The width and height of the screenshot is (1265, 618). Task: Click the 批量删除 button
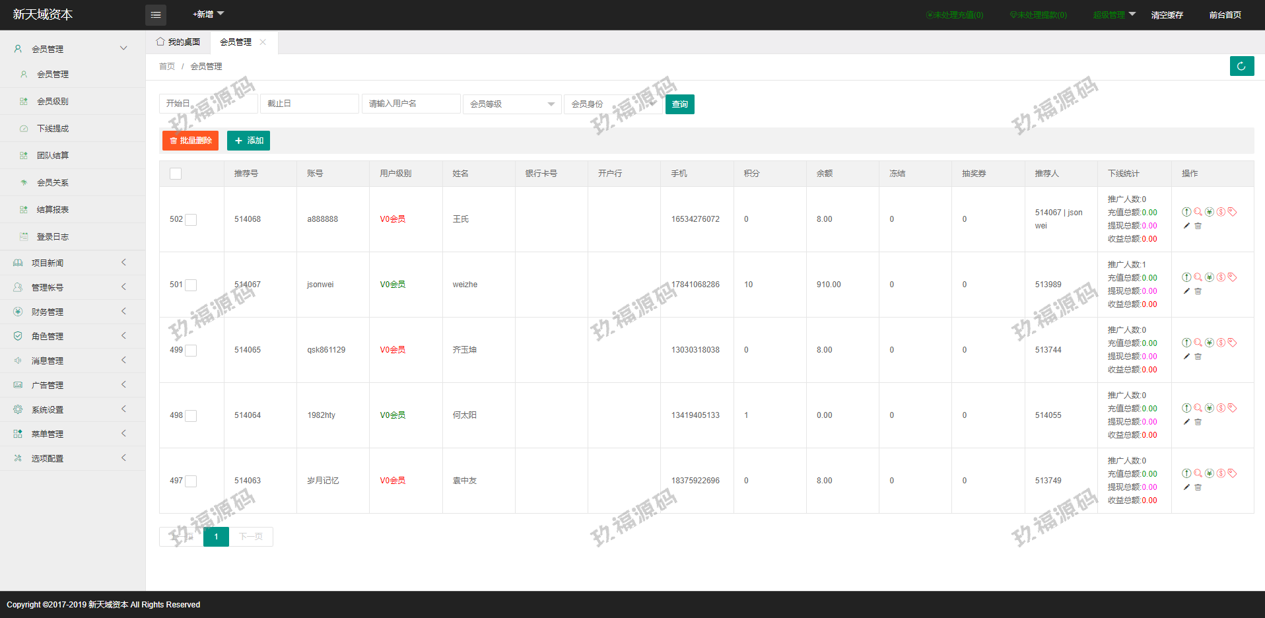(190, 141)
